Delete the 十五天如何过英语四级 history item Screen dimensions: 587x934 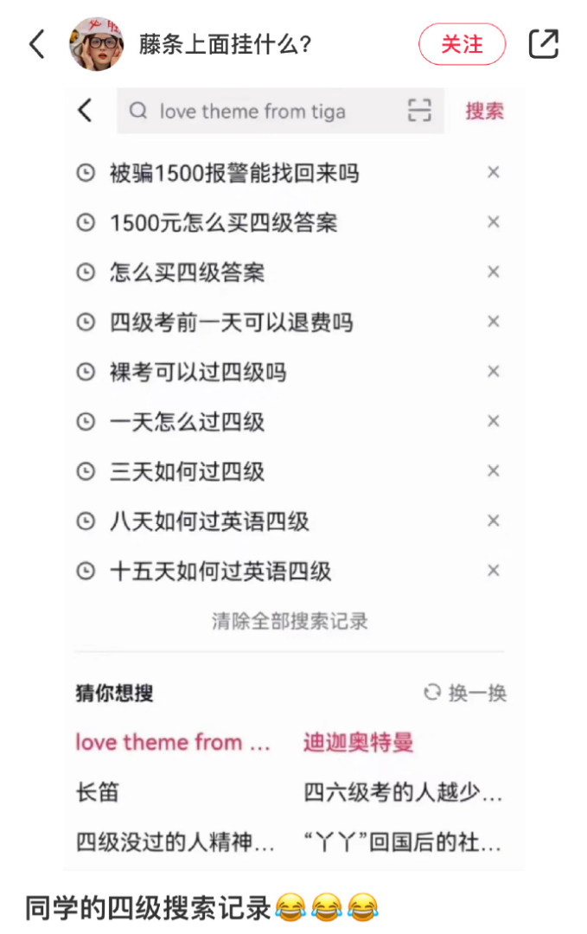tap(493, 571)
